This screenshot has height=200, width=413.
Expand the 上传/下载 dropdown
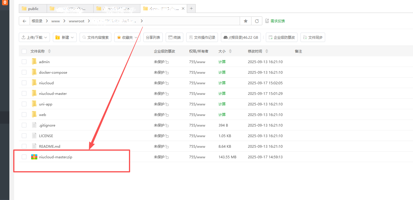point(34,37)
